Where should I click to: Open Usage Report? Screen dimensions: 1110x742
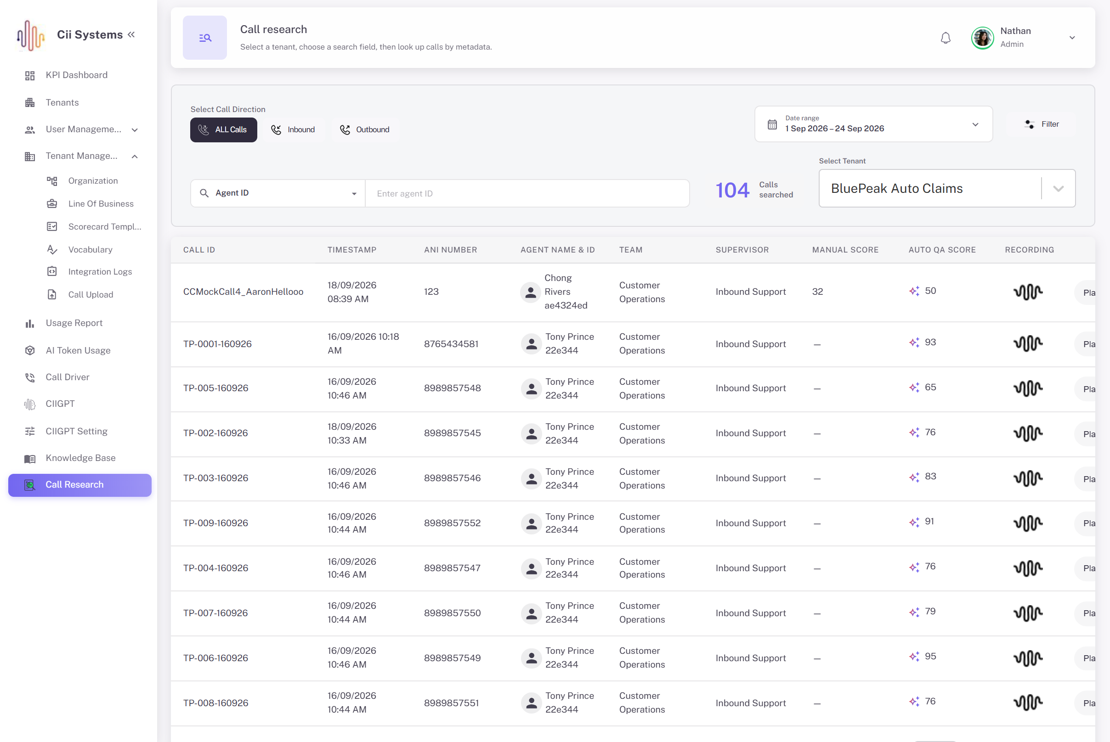(x=74, y=323)
